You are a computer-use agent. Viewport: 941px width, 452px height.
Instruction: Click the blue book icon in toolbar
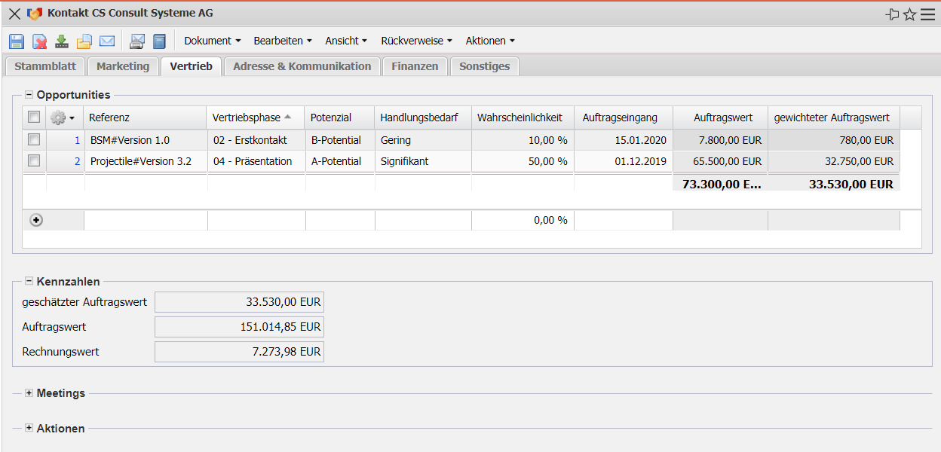click(159, 41)
